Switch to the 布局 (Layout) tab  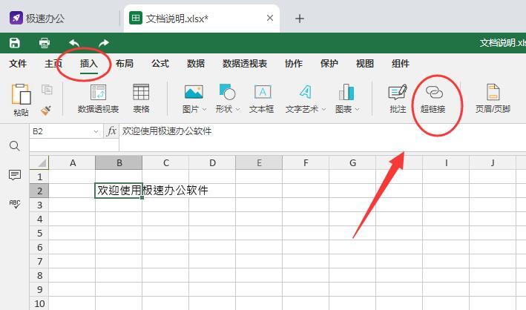pyautogui.click(x=125, y=64)
